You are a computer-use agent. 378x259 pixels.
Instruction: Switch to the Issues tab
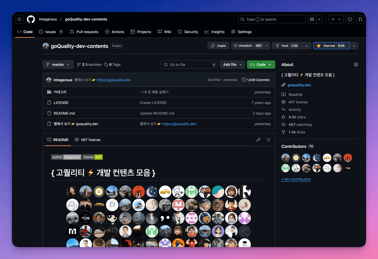[51, 32]
